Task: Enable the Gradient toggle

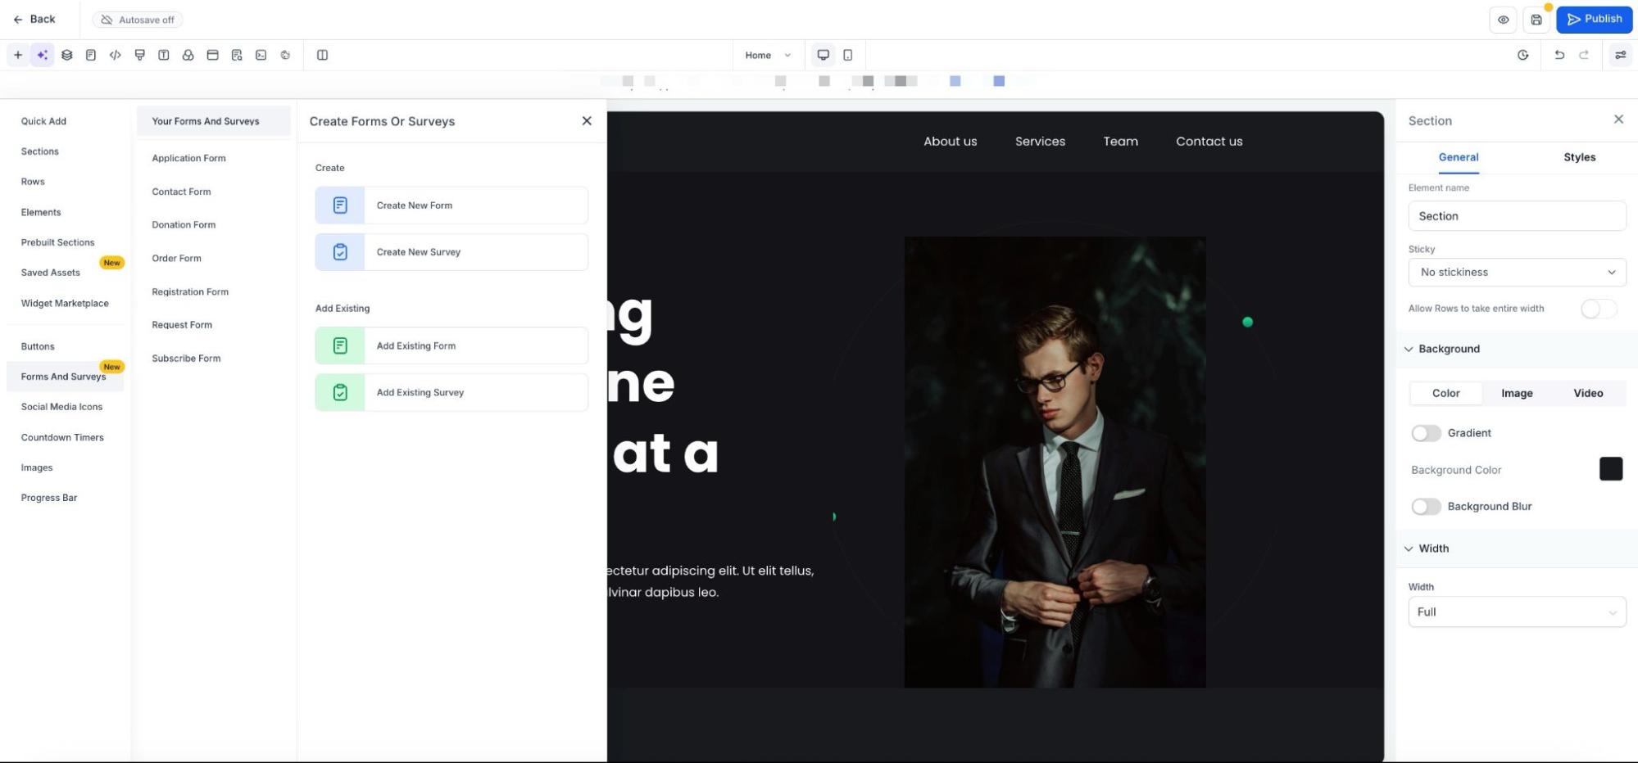Action: 1426,433
